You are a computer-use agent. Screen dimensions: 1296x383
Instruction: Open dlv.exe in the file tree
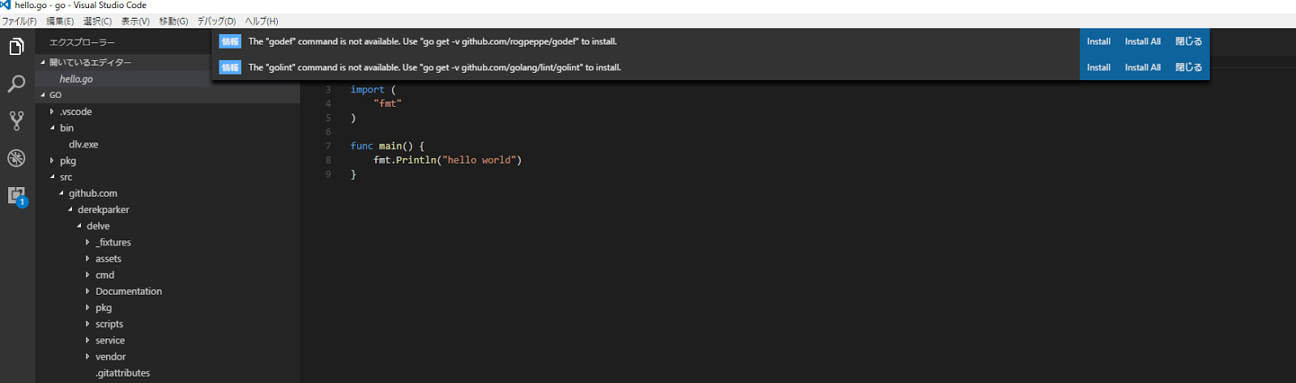coord(83,144)
